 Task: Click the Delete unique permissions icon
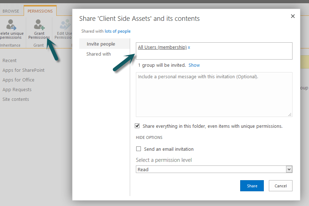pyautogui.click(x=11, y=25)
